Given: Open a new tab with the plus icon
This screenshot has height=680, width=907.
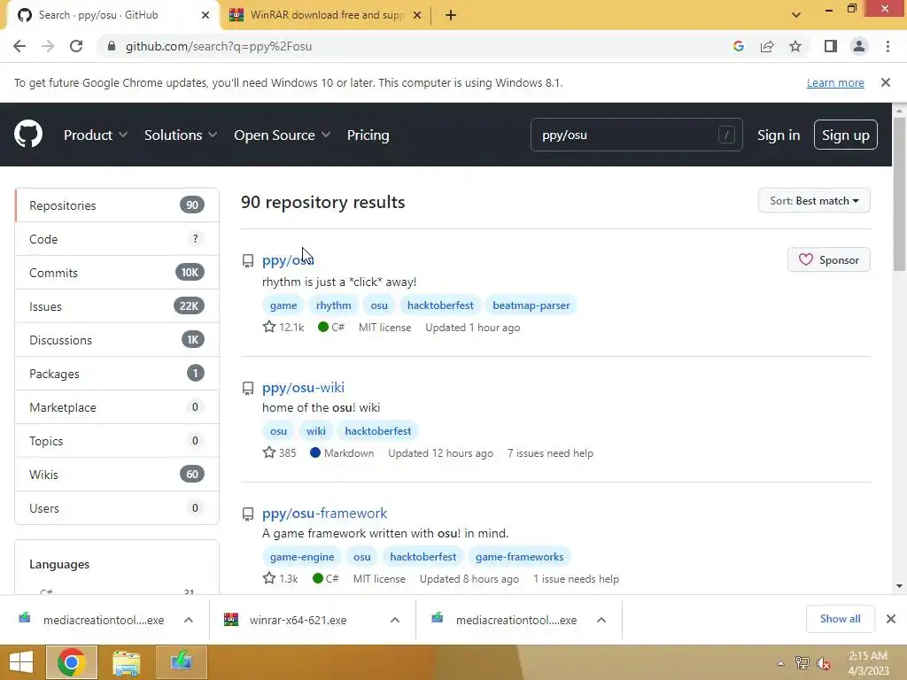Looking at the screenshot, I should 451,15.
